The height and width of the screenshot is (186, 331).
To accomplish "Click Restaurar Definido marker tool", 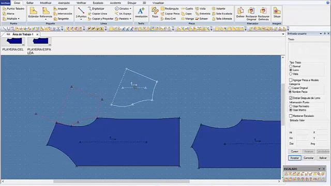I will [x=263, y=14].
